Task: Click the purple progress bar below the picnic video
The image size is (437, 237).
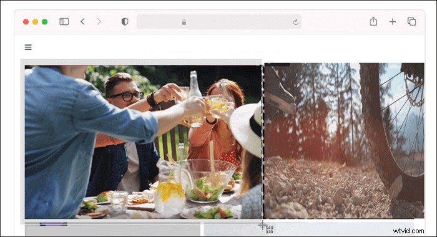Action: tap(53, 224)
